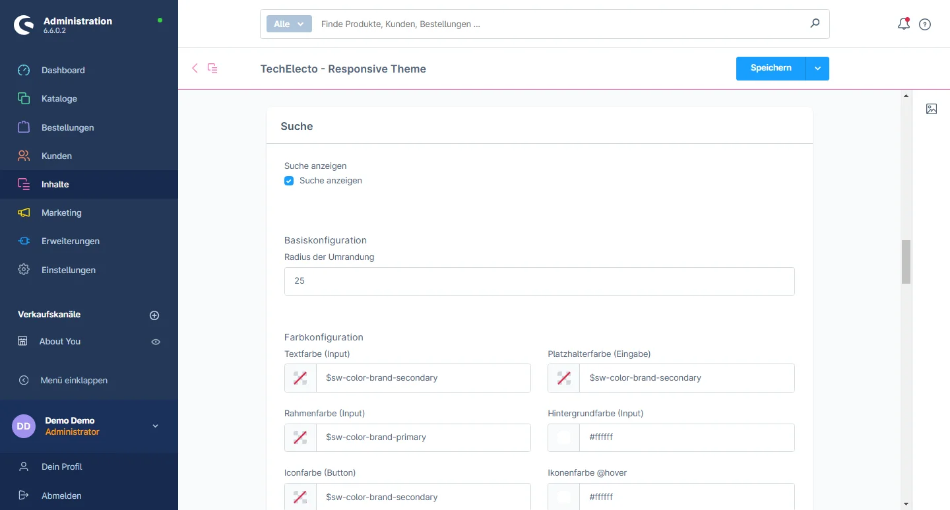Click the Radius der Umrandung field

[539, 281]
